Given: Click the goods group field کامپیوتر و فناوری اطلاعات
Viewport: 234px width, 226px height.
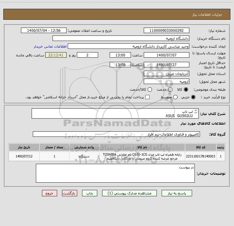Looking at the screenshot, I should click(116, 134).
